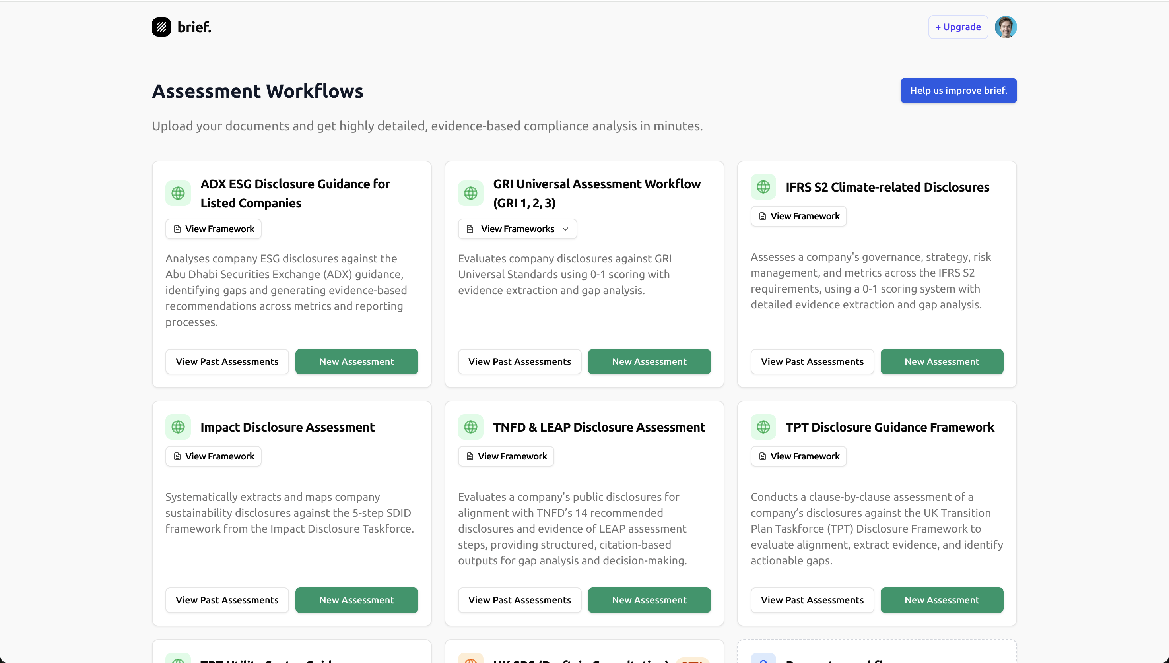Click GRI Universal Assessment Workflow card title
1169x663 pixels.
click(596, 194)
